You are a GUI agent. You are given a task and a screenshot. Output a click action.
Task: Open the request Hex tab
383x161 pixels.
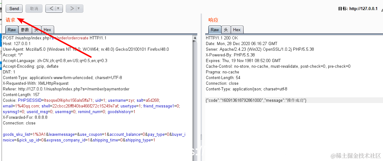48,30
